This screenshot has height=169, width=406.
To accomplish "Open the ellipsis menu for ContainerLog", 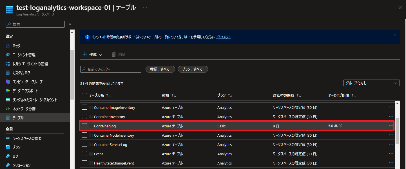I will pos(391,126).
